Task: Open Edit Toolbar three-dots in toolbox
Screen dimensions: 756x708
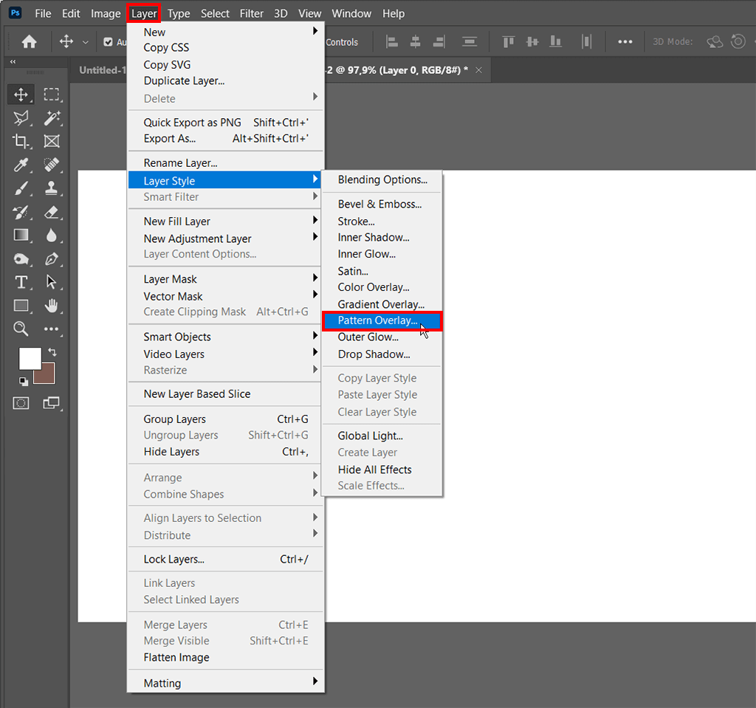Action: coord(52,329)
